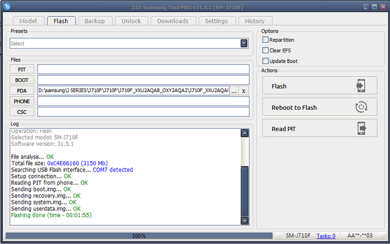Image resolution: width=390 pixels, height=244 pixels.
Task: Switch to the Model tab
Action: click(x=29, y=21)
